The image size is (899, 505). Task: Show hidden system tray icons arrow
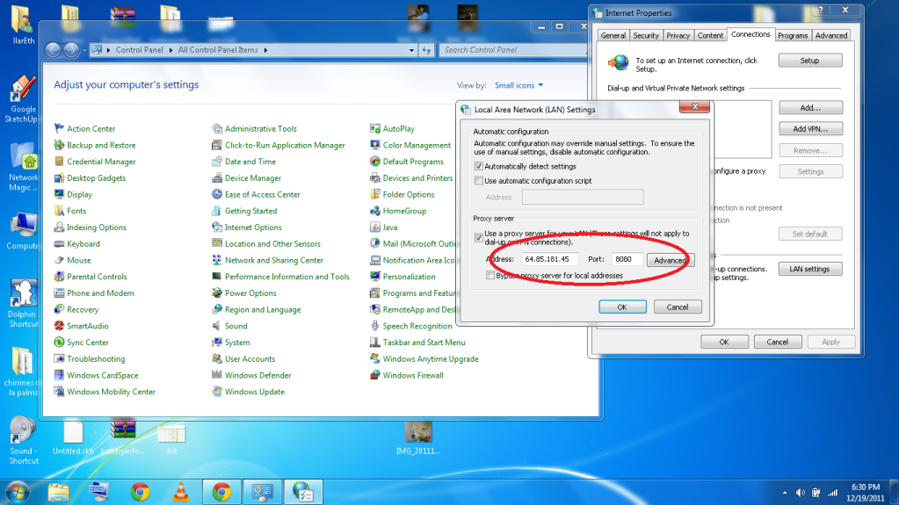click(x=785, y=493)
